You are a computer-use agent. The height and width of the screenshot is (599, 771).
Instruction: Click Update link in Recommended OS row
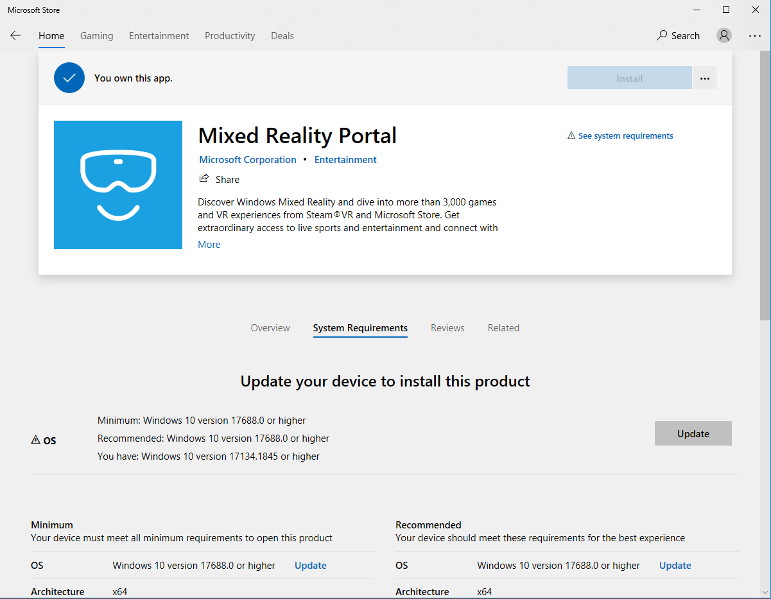tap(675, 566)
